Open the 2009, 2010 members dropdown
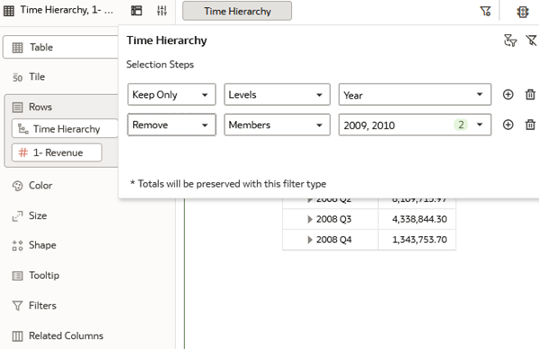The height and width of the screenshot is (349, 539). point(415,125)
